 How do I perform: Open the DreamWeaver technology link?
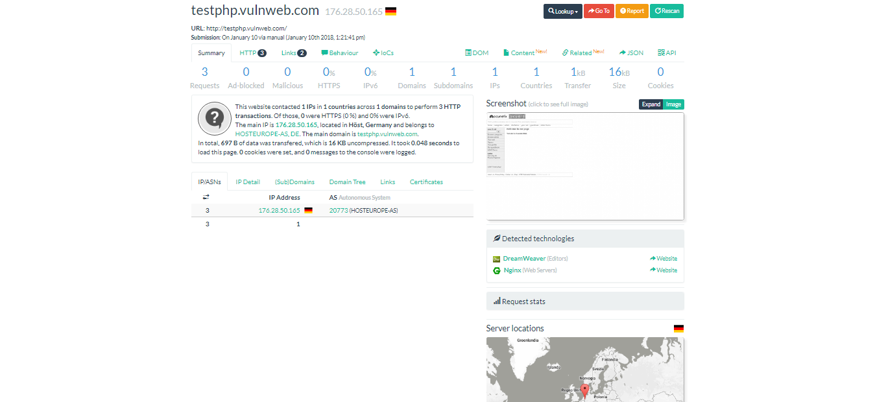tap(524, 259)
